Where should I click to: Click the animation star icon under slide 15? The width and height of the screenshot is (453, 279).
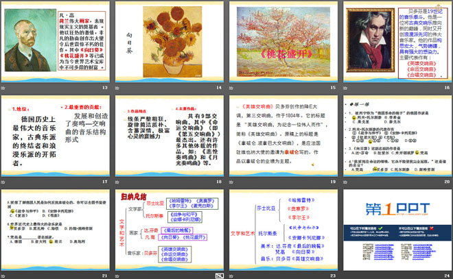point(231,88)
